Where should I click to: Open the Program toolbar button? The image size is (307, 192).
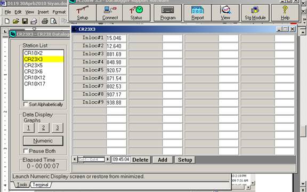168,13
